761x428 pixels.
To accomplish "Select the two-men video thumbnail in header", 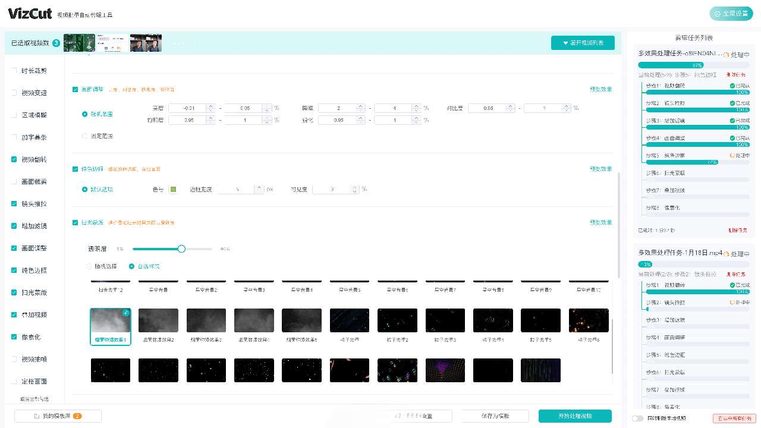I will [x=146, y=43].
